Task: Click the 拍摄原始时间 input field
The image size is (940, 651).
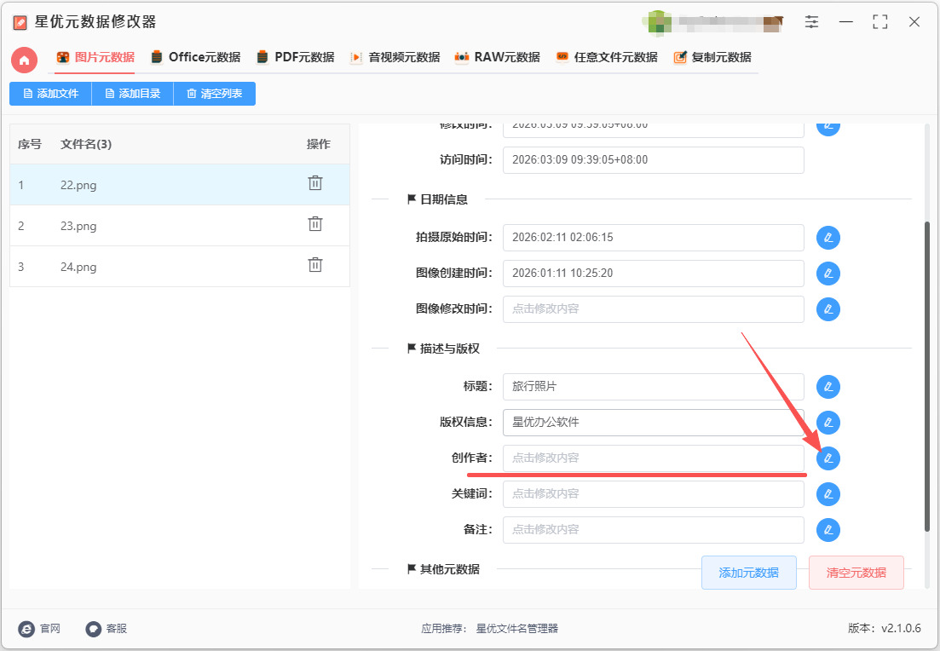Action: coord(654,238)
